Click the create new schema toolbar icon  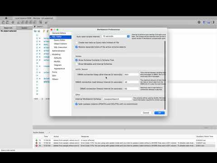coord(19,22)
